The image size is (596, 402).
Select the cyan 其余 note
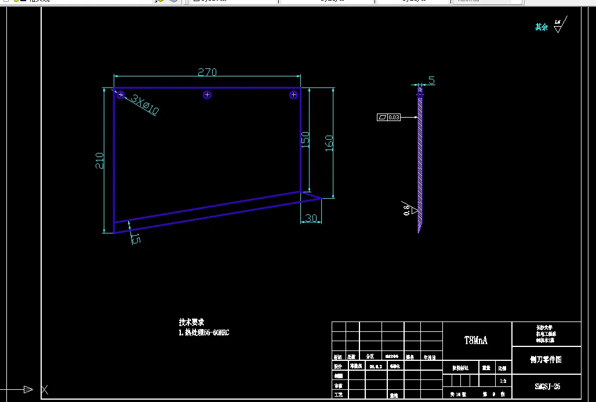[x=542, y=27]
